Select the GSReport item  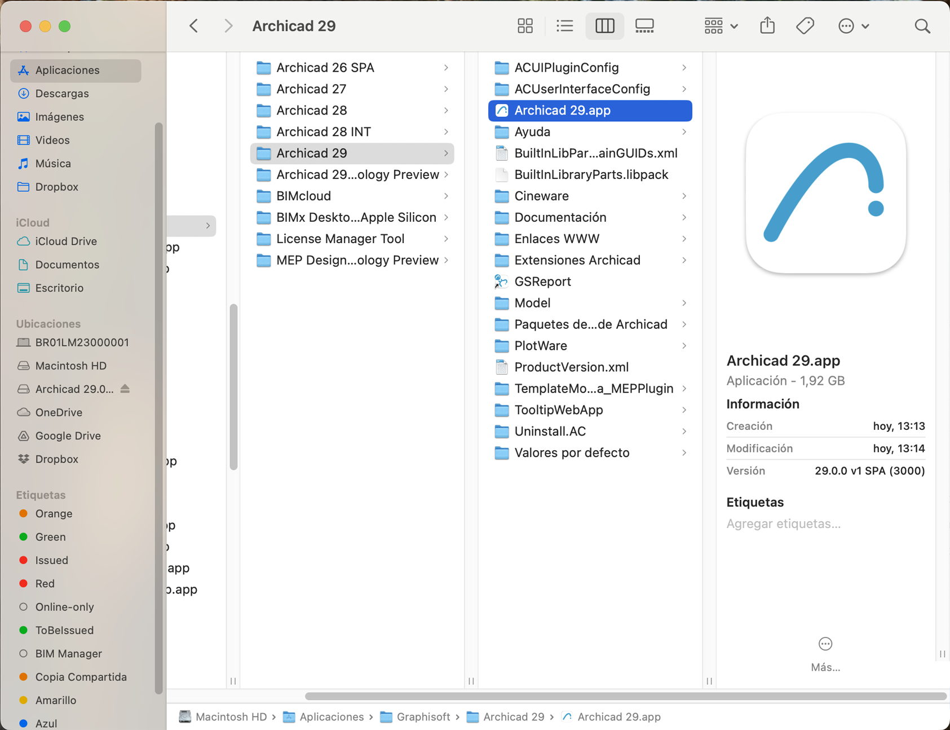(x=590, y=282)
